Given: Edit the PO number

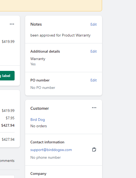Looking at the screenshot, I should click(94, 80).
